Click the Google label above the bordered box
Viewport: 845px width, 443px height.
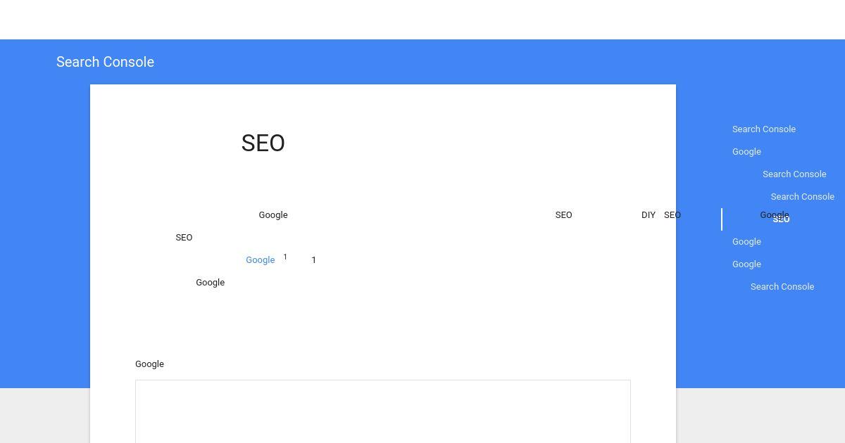coord(149,364)
